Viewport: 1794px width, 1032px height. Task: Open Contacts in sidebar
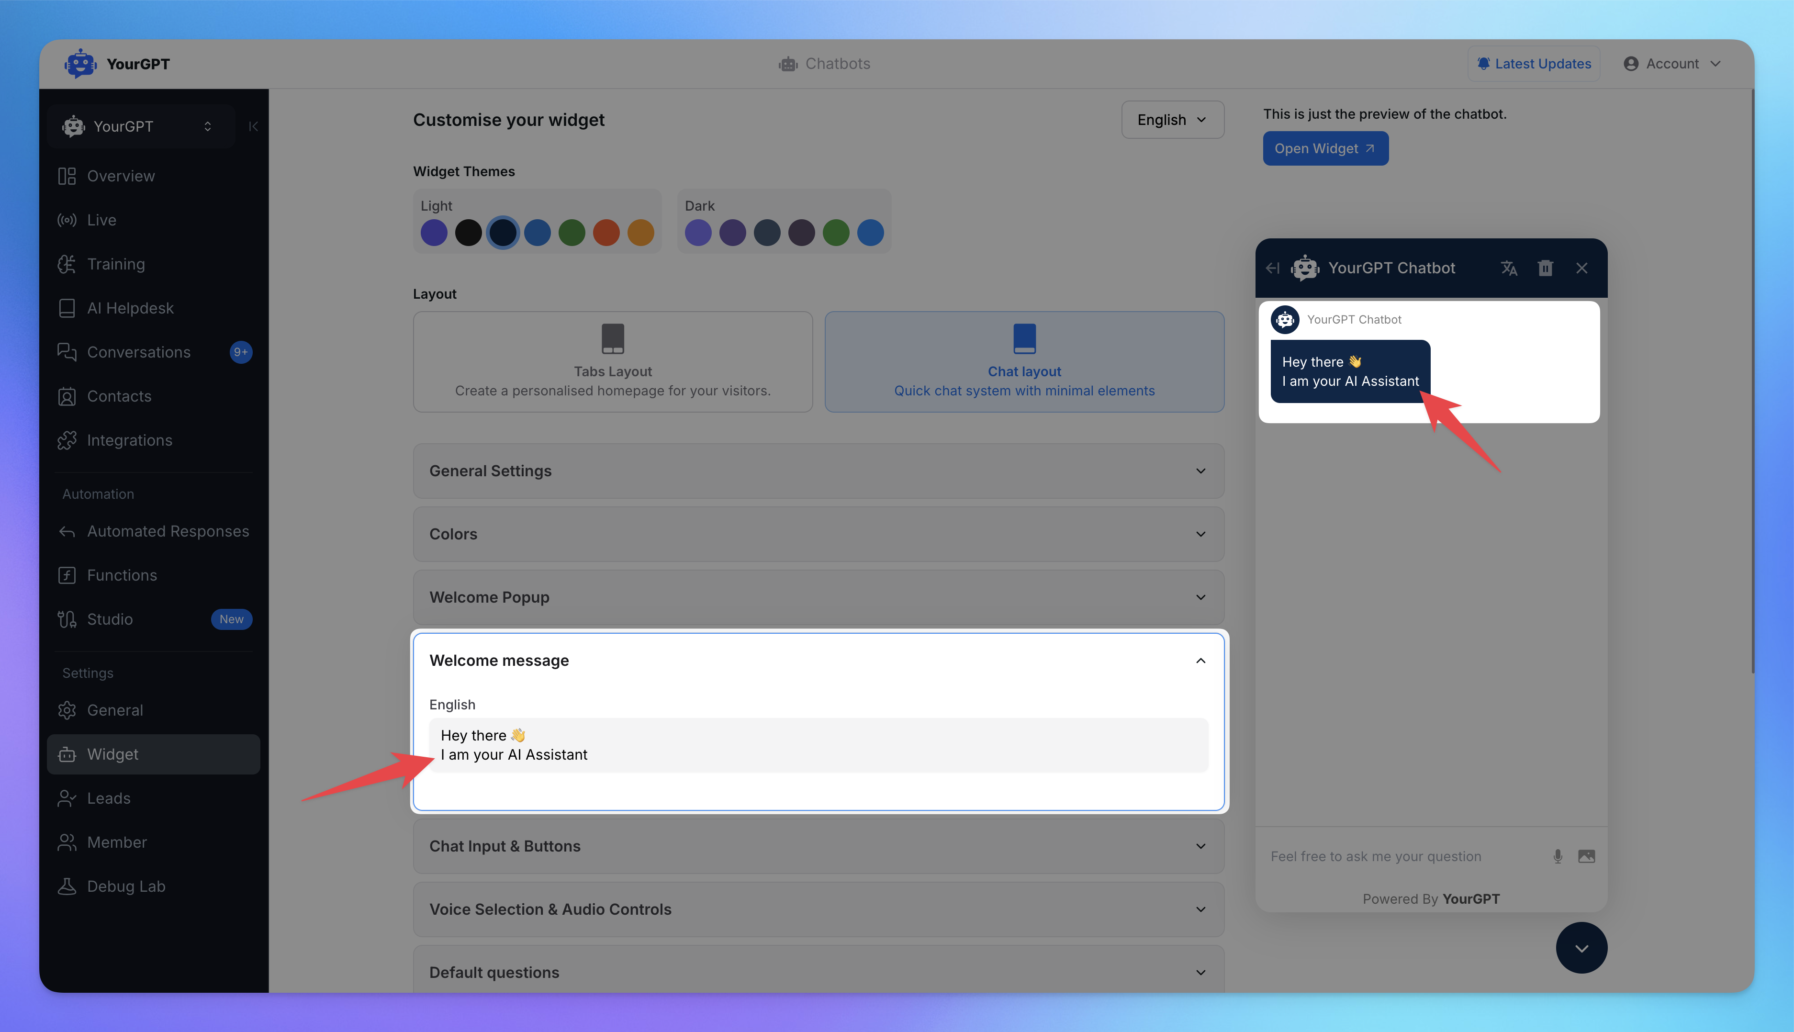(x=153, y=396)
